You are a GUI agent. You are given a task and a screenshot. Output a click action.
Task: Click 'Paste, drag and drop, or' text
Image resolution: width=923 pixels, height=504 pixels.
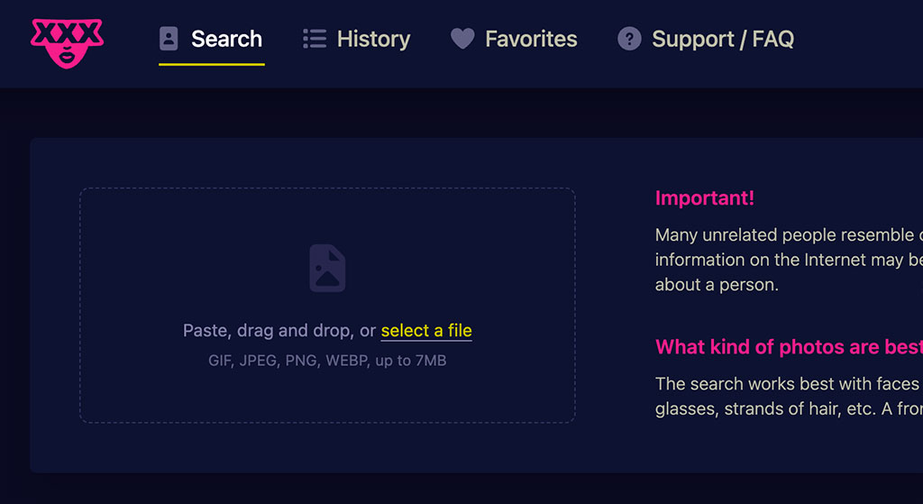[x=279, y=331]
